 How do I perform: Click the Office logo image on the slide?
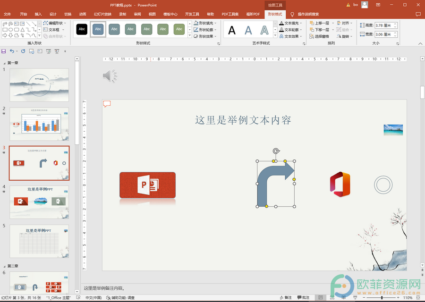point(340,184)
